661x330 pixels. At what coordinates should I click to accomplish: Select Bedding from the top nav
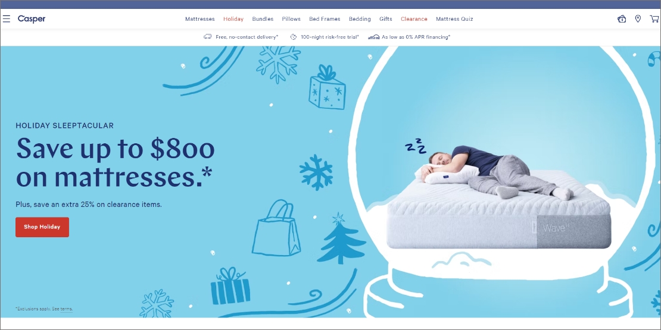point(360,19)
